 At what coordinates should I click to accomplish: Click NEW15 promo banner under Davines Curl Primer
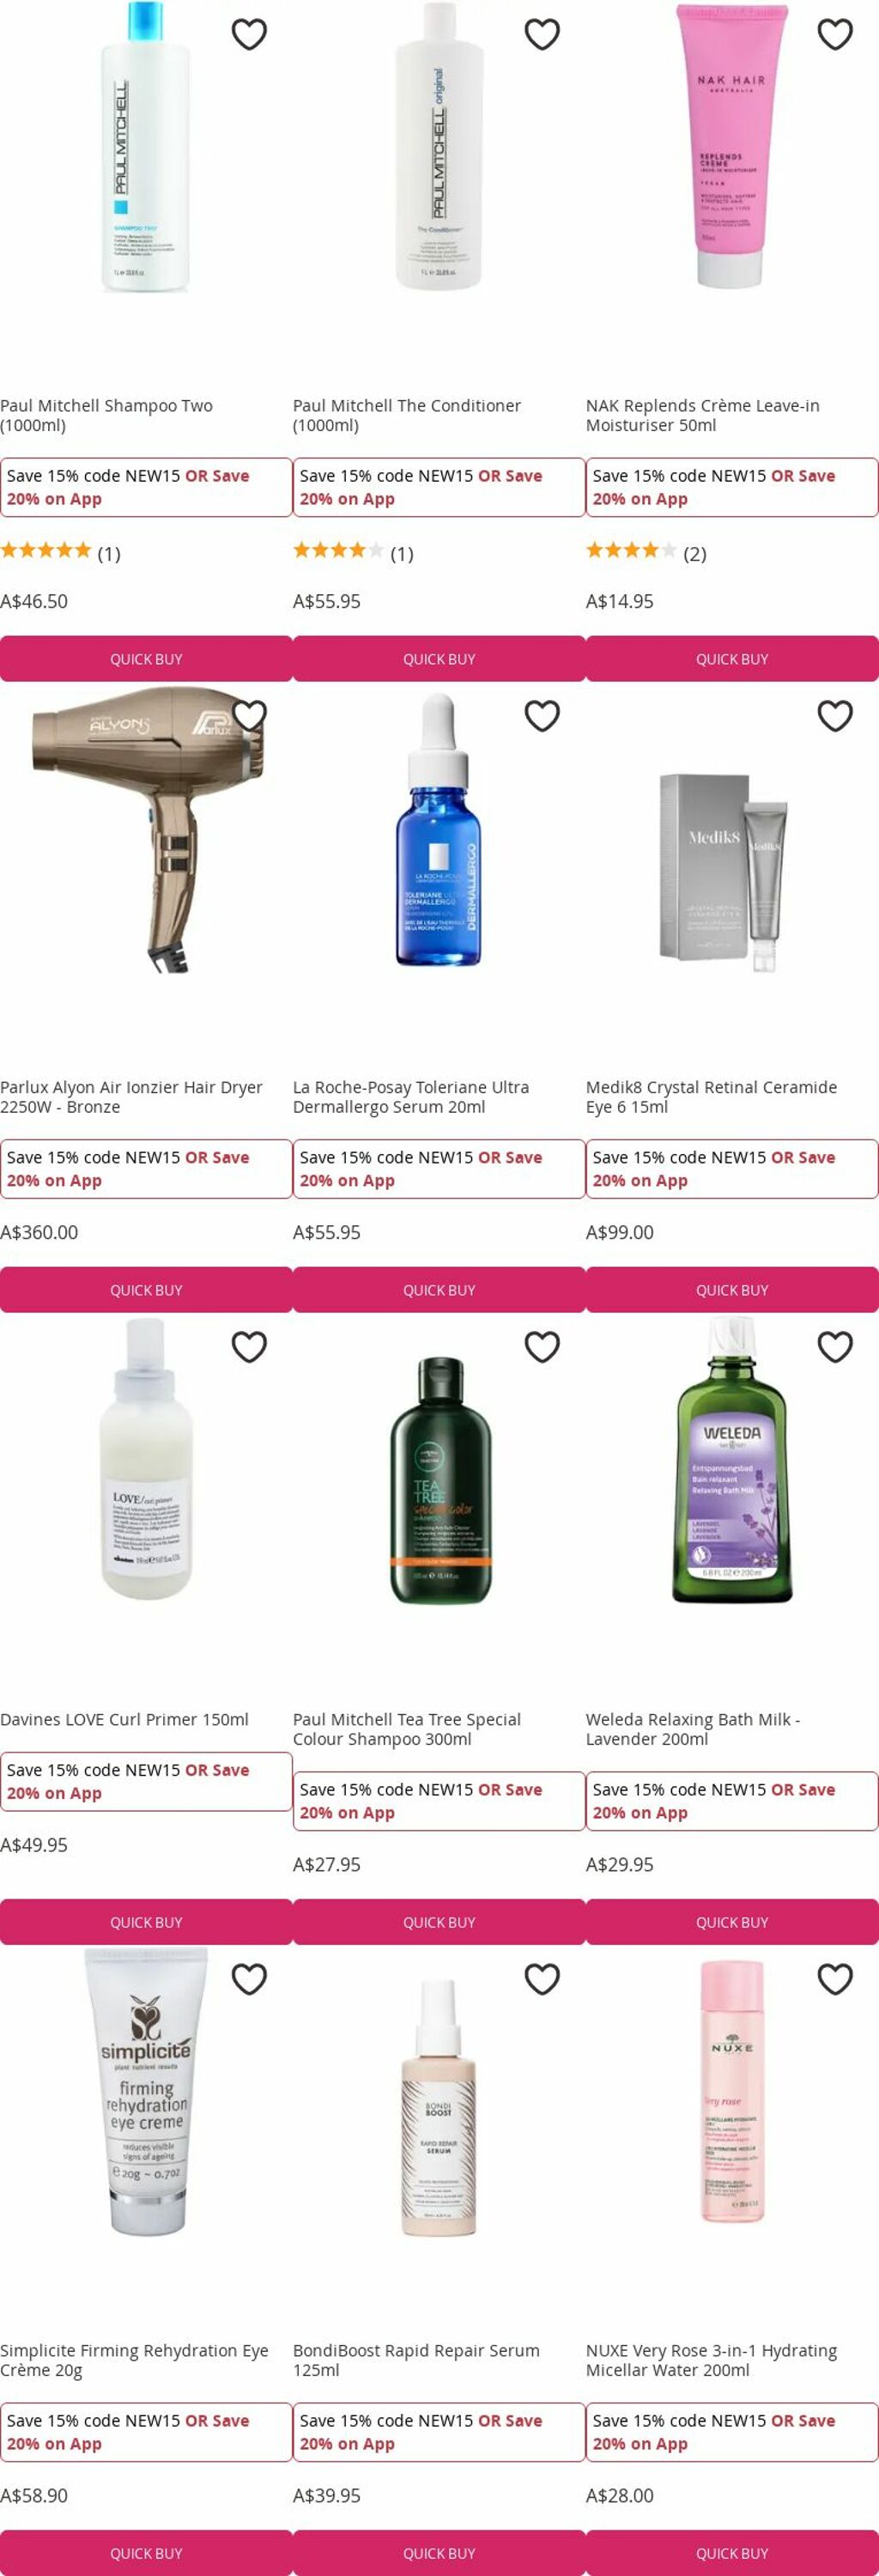click(x=146, y=1781)
